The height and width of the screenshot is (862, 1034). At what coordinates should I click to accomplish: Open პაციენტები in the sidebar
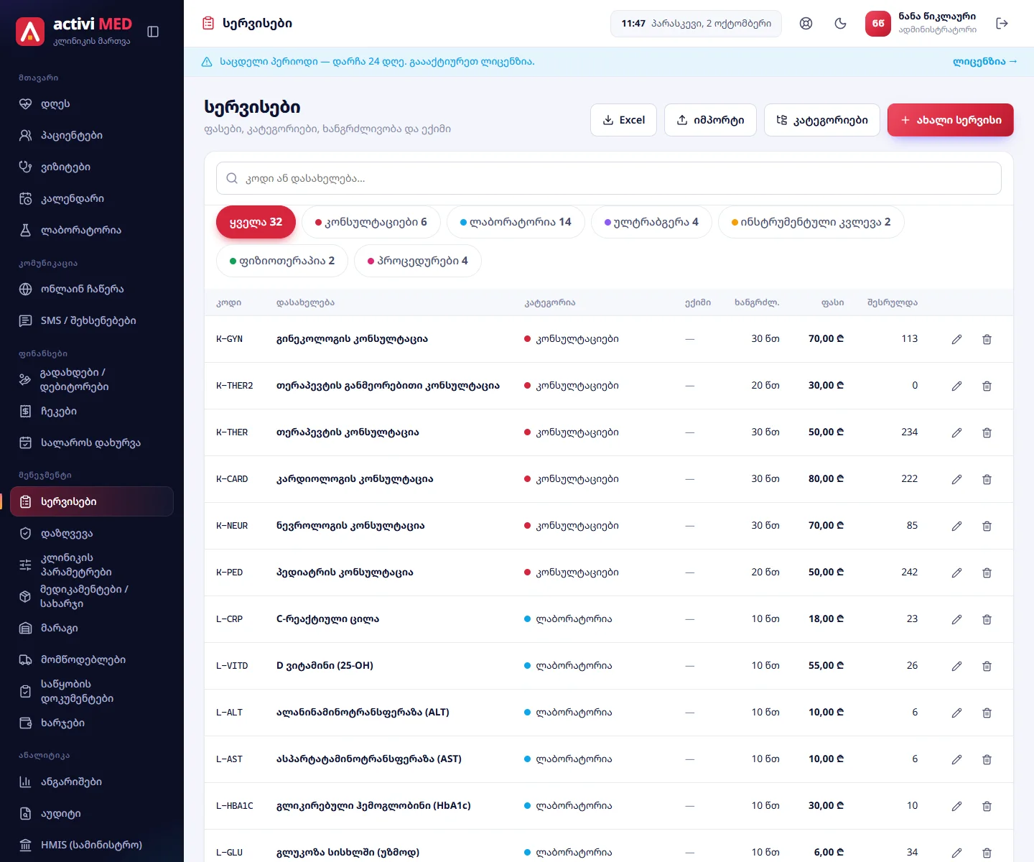point(92,135)
